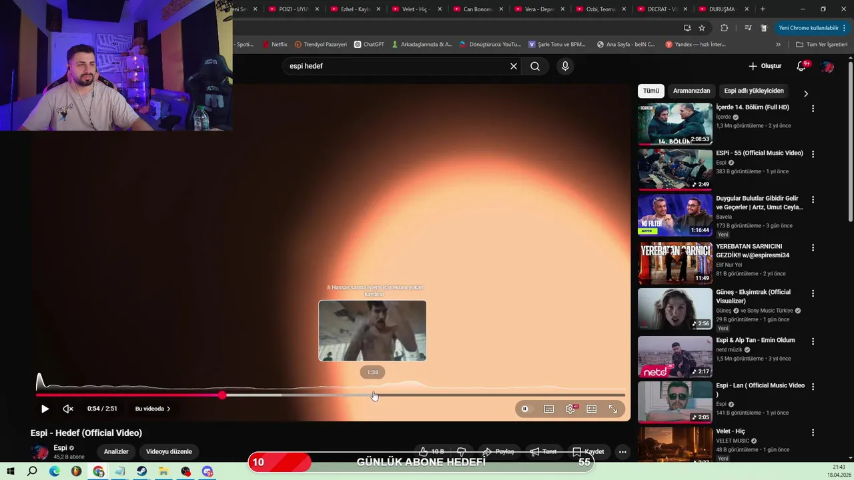854x480 pixels.
Task: Open options for 'İçerde 14. Bölüm (Full HD)'
Action: pos(813,109)
